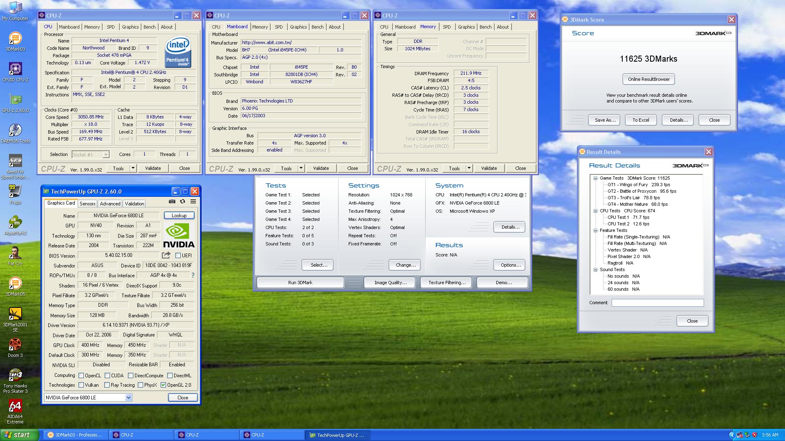
Task: Toggle the DirectCompute checkbox
Action: click(x=130, y=376)
